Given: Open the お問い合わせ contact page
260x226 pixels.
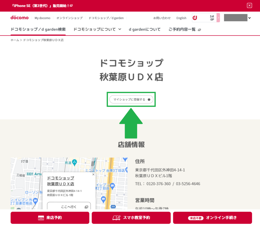Looking at the screenshot, I should pyautogui.click(x=162, y=18).
